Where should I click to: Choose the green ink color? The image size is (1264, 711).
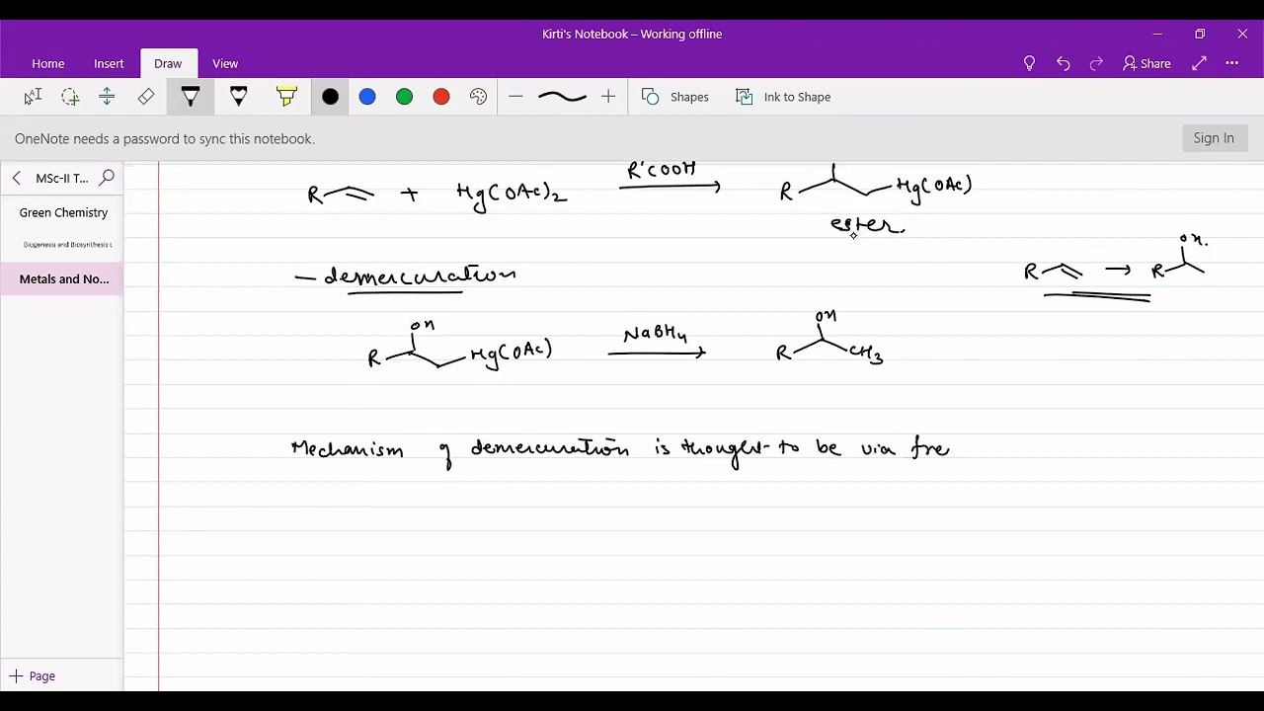click(404, 97)
